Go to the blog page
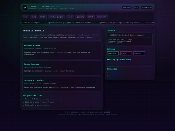This screenshot has width=175, height=131. (34, 17)
